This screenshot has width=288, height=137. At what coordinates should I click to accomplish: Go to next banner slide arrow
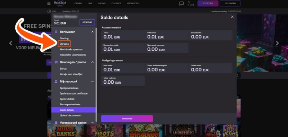point(277,43)
